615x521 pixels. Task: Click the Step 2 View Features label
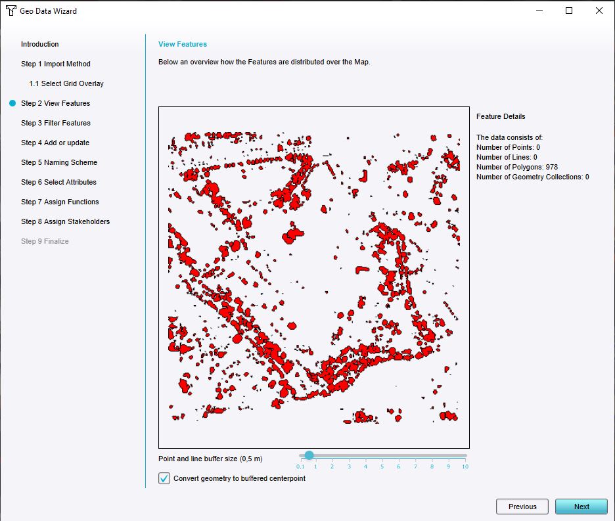[x=56, y=103]
